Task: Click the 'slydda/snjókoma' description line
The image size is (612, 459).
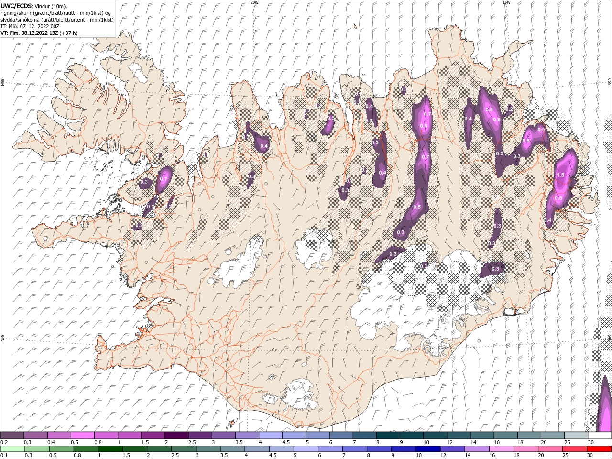Action: tap(57, 20)
